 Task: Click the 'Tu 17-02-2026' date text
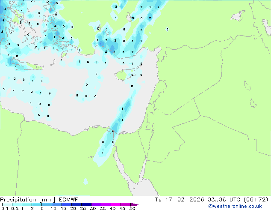click(180, 199)
